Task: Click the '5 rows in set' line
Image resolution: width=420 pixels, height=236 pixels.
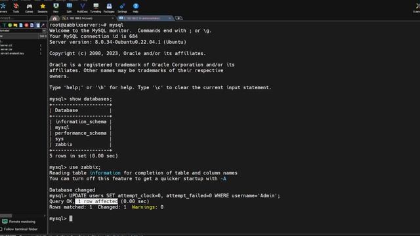Action: (83, 156)
